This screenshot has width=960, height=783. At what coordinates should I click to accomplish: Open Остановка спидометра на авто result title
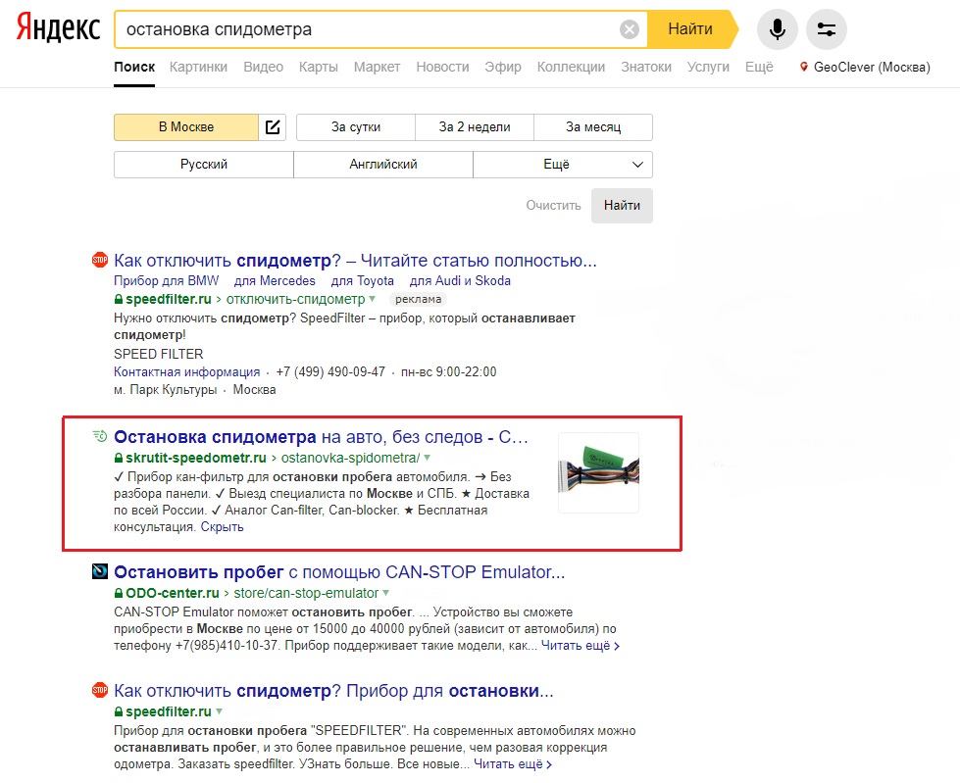pyautogui.click(x=321, y=437)
